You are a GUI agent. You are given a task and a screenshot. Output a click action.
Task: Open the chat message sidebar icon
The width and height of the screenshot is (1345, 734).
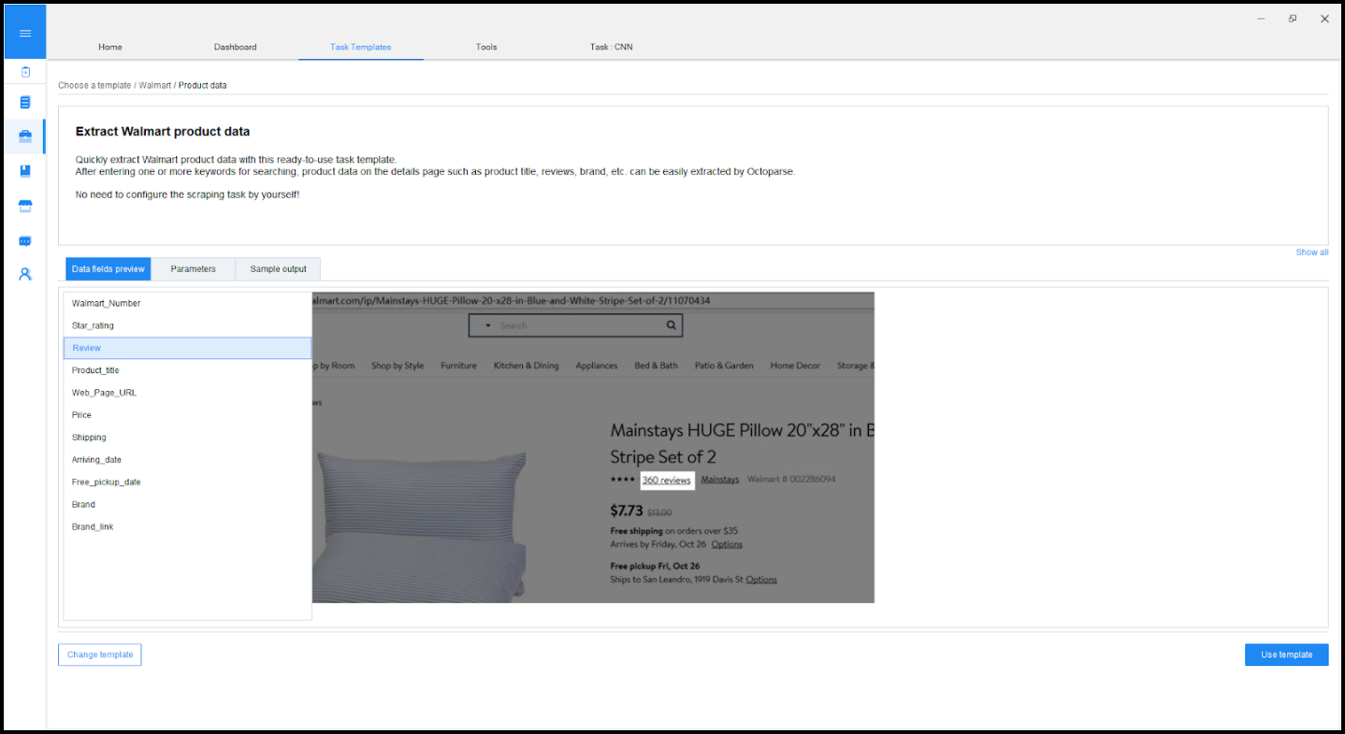click(x=25, y=240)
